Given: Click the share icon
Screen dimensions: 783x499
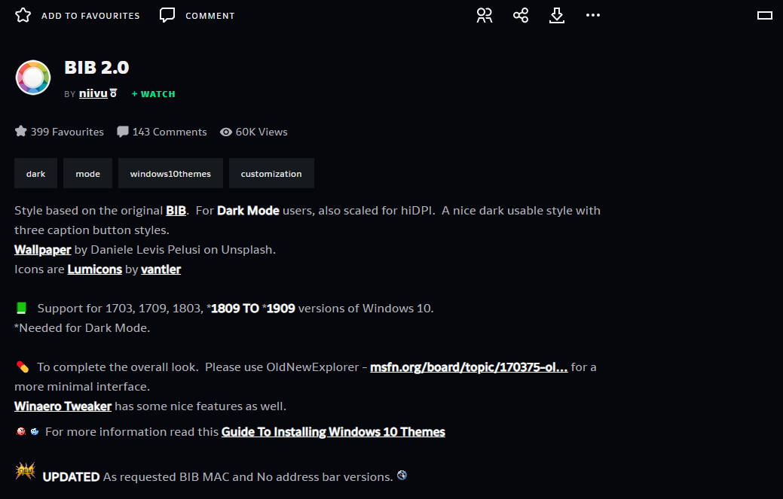Looking at the screenshot, I should (521, 16).
